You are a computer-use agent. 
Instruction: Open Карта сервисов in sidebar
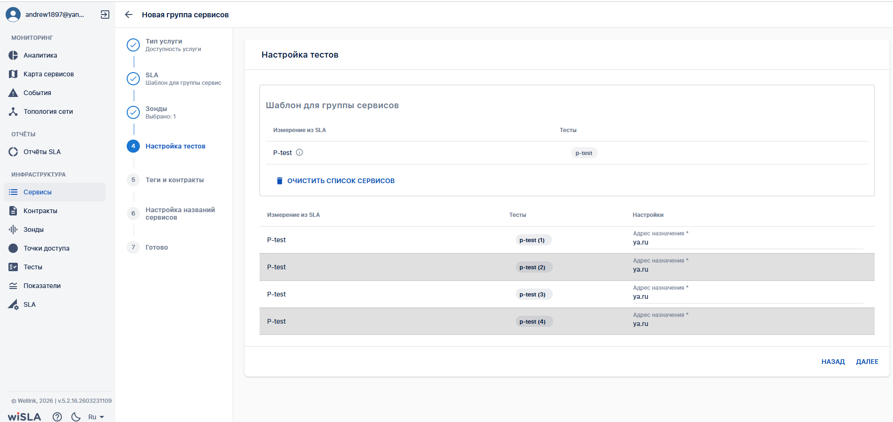pyautogui.click(x=54, y=74)
